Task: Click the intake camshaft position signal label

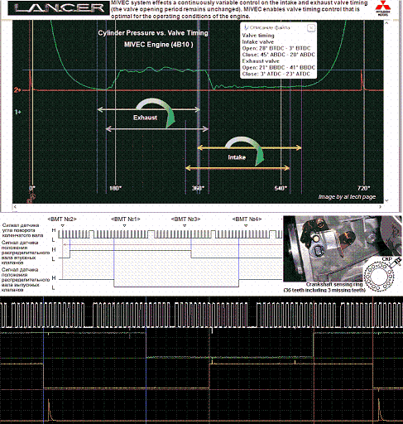Action: click(26, 253)
